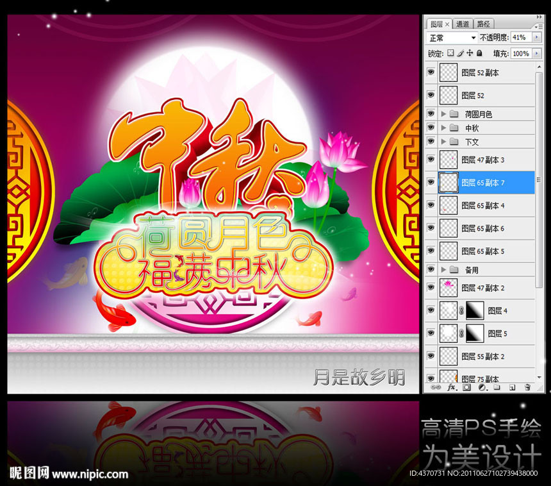
Task: Open the 正常 blend mode dropdown
Action: pos(452,37)
